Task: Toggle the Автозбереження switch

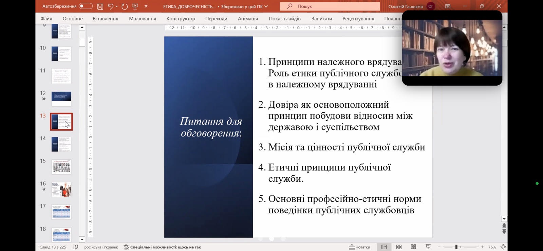Action: coord(86,6)
